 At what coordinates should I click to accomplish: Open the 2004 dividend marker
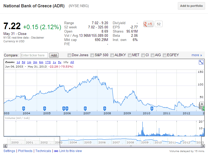tap(24, 109)
